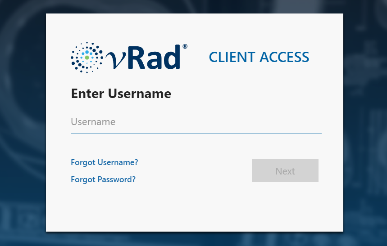Click the bold Rad letters in the logo
Screen dimensions: 387x246
click(x=155, y=57)
